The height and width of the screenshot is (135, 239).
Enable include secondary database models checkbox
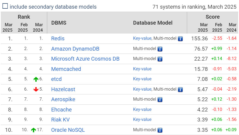[x=5, y=6]
